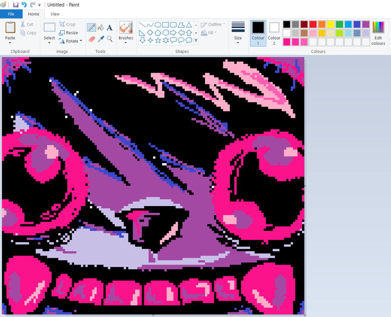Screen dimensions: 391x317
Task: Choose the Oval callout shape
Action: coord(181,40)
